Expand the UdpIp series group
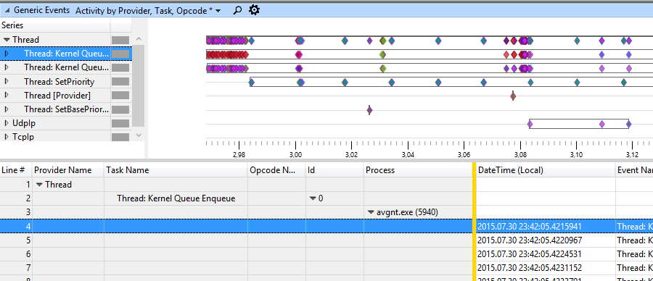This screenshot has height=281, width=653. coord(7,123)
